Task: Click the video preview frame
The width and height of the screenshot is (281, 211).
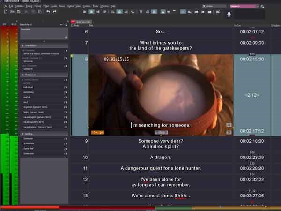Action: (161, 95)
